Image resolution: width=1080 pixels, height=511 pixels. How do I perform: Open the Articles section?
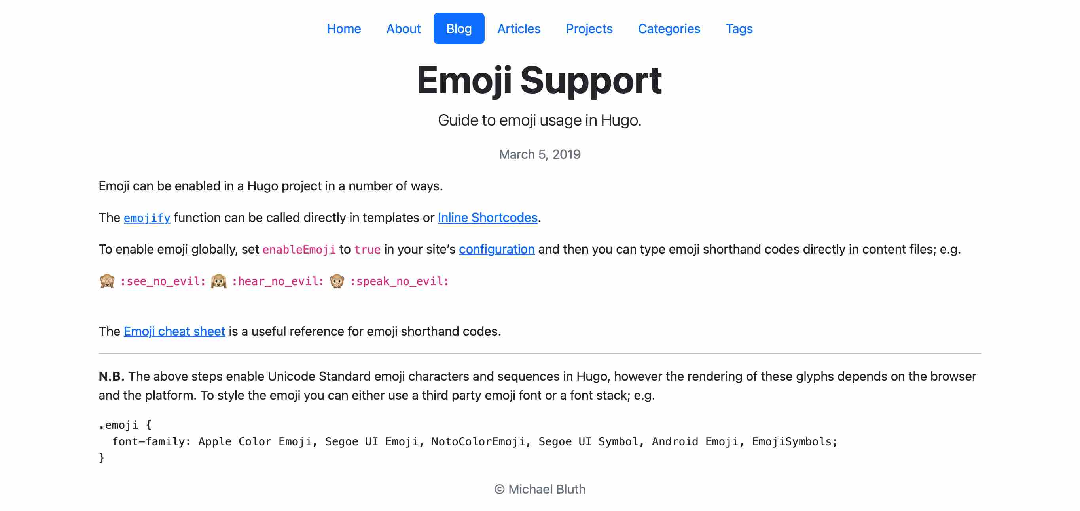coord(519,28)
